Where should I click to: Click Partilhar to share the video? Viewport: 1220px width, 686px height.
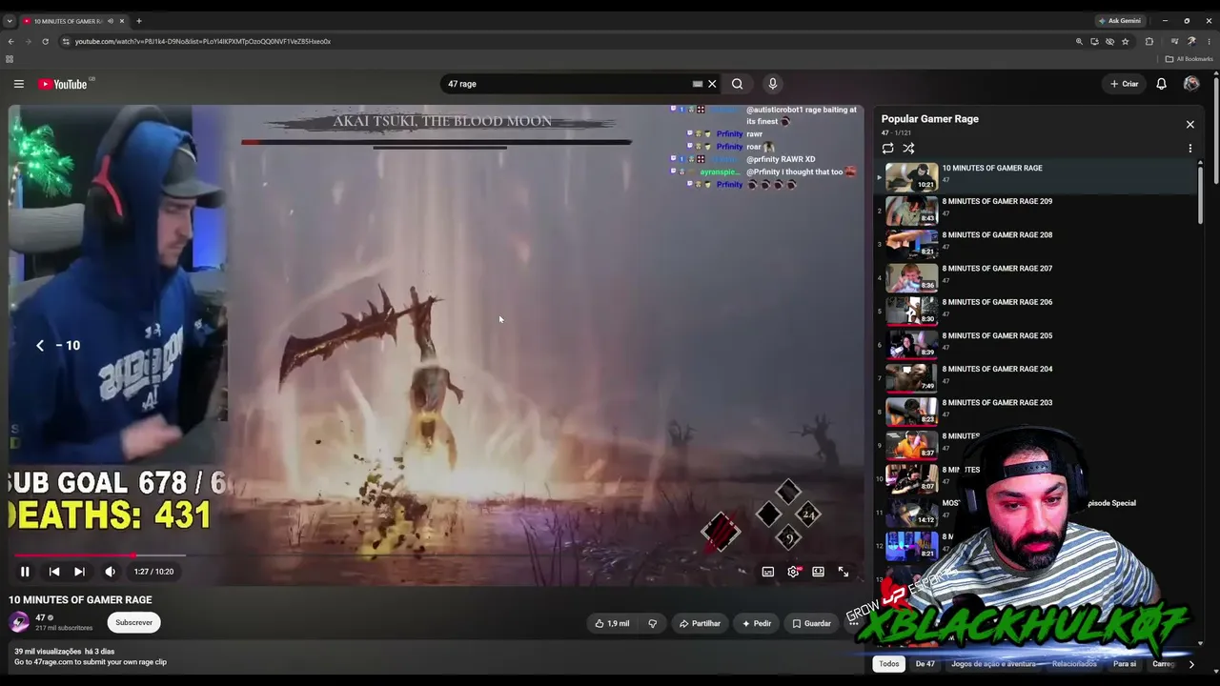coord(700,623)
